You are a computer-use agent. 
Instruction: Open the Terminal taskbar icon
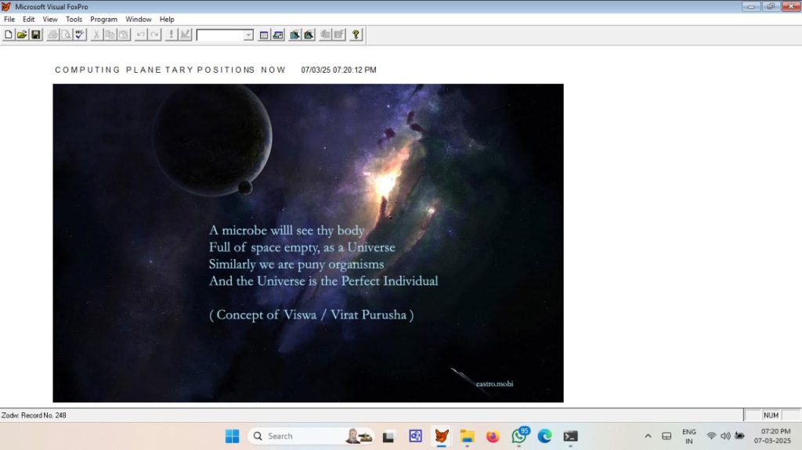pyautogui.click(x=570, y=436)
